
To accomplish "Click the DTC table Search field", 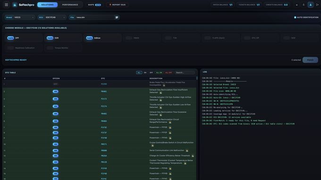I will click(x=185, y=73).
